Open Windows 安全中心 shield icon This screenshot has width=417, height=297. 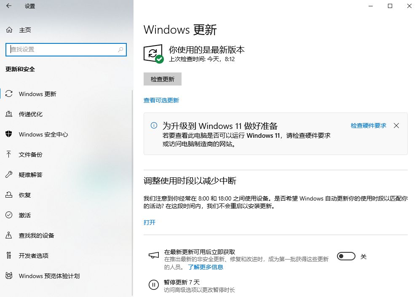(x=9, y=134)
